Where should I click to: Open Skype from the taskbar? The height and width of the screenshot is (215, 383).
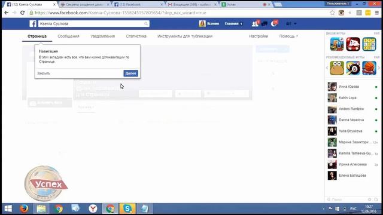pos(127,208)
